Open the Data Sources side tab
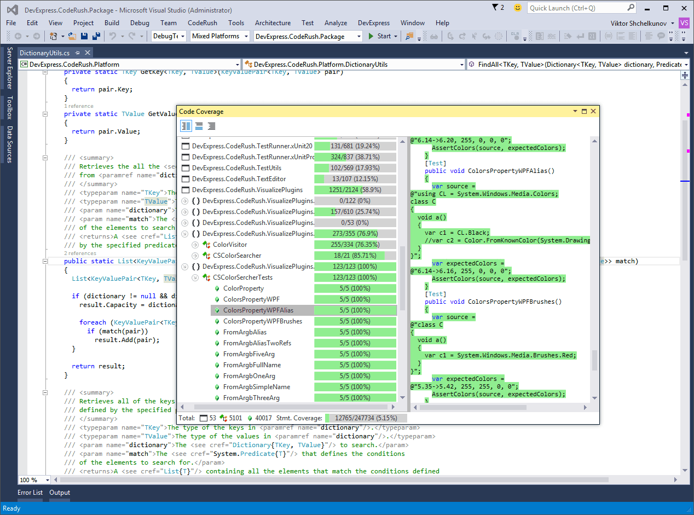The height and width of the screenshot is (515, 694). pos(9,144)
